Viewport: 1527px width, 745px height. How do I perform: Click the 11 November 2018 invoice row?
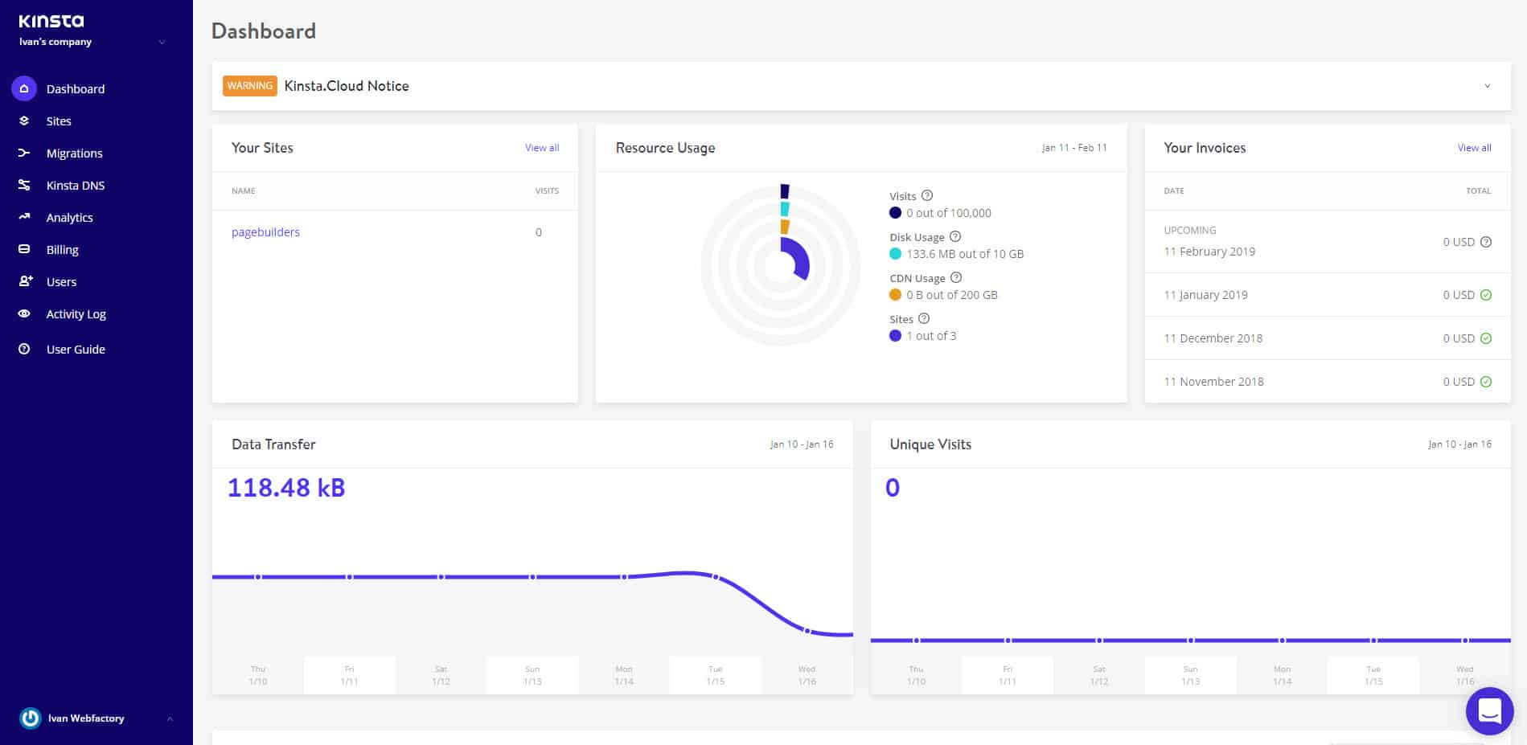click(1328, 382)
